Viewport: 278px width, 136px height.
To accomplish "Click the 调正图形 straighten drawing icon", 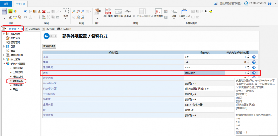I will (158, 12).
